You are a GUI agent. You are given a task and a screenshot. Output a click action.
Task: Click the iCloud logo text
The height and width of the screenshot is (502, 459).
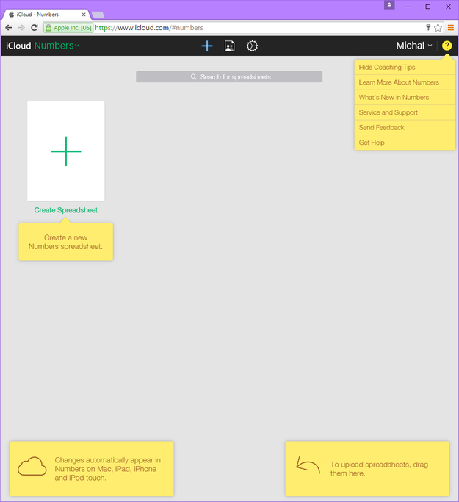tap(18, 46)
